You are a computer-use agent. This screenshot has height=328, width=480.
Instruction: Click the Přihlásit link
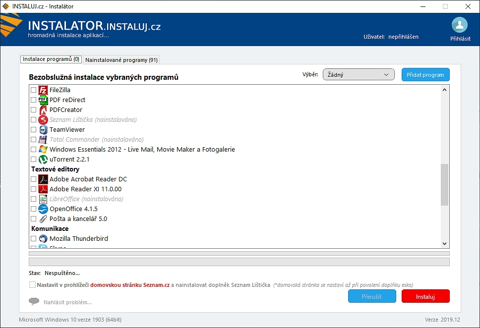460,39
